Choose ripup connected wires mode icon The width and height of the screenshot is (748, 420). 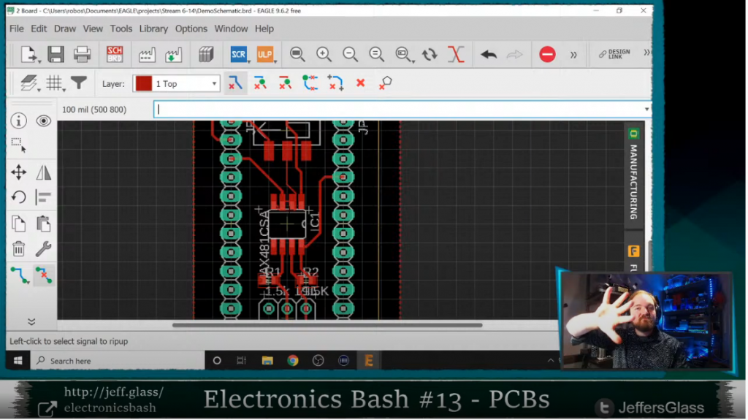310,83
